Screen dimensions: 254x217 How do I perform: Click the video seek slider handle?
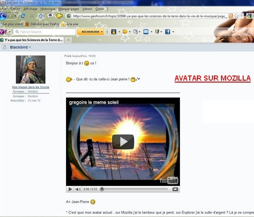coord(102,189)
